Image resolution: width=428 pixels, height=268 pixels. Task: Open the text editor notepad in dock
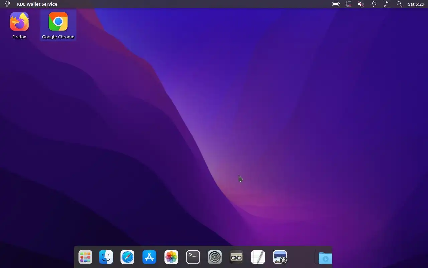point(258,257)
